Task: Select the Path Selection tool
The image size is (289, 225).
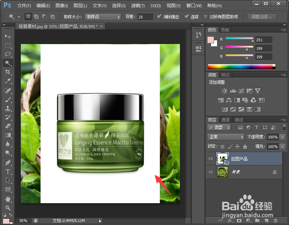Action: 8,180
